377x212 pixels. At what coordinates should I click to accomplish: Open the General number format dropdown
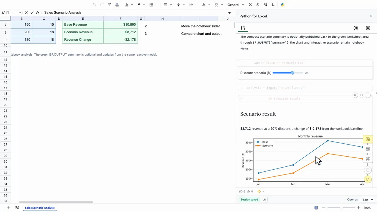click(236, 5)
